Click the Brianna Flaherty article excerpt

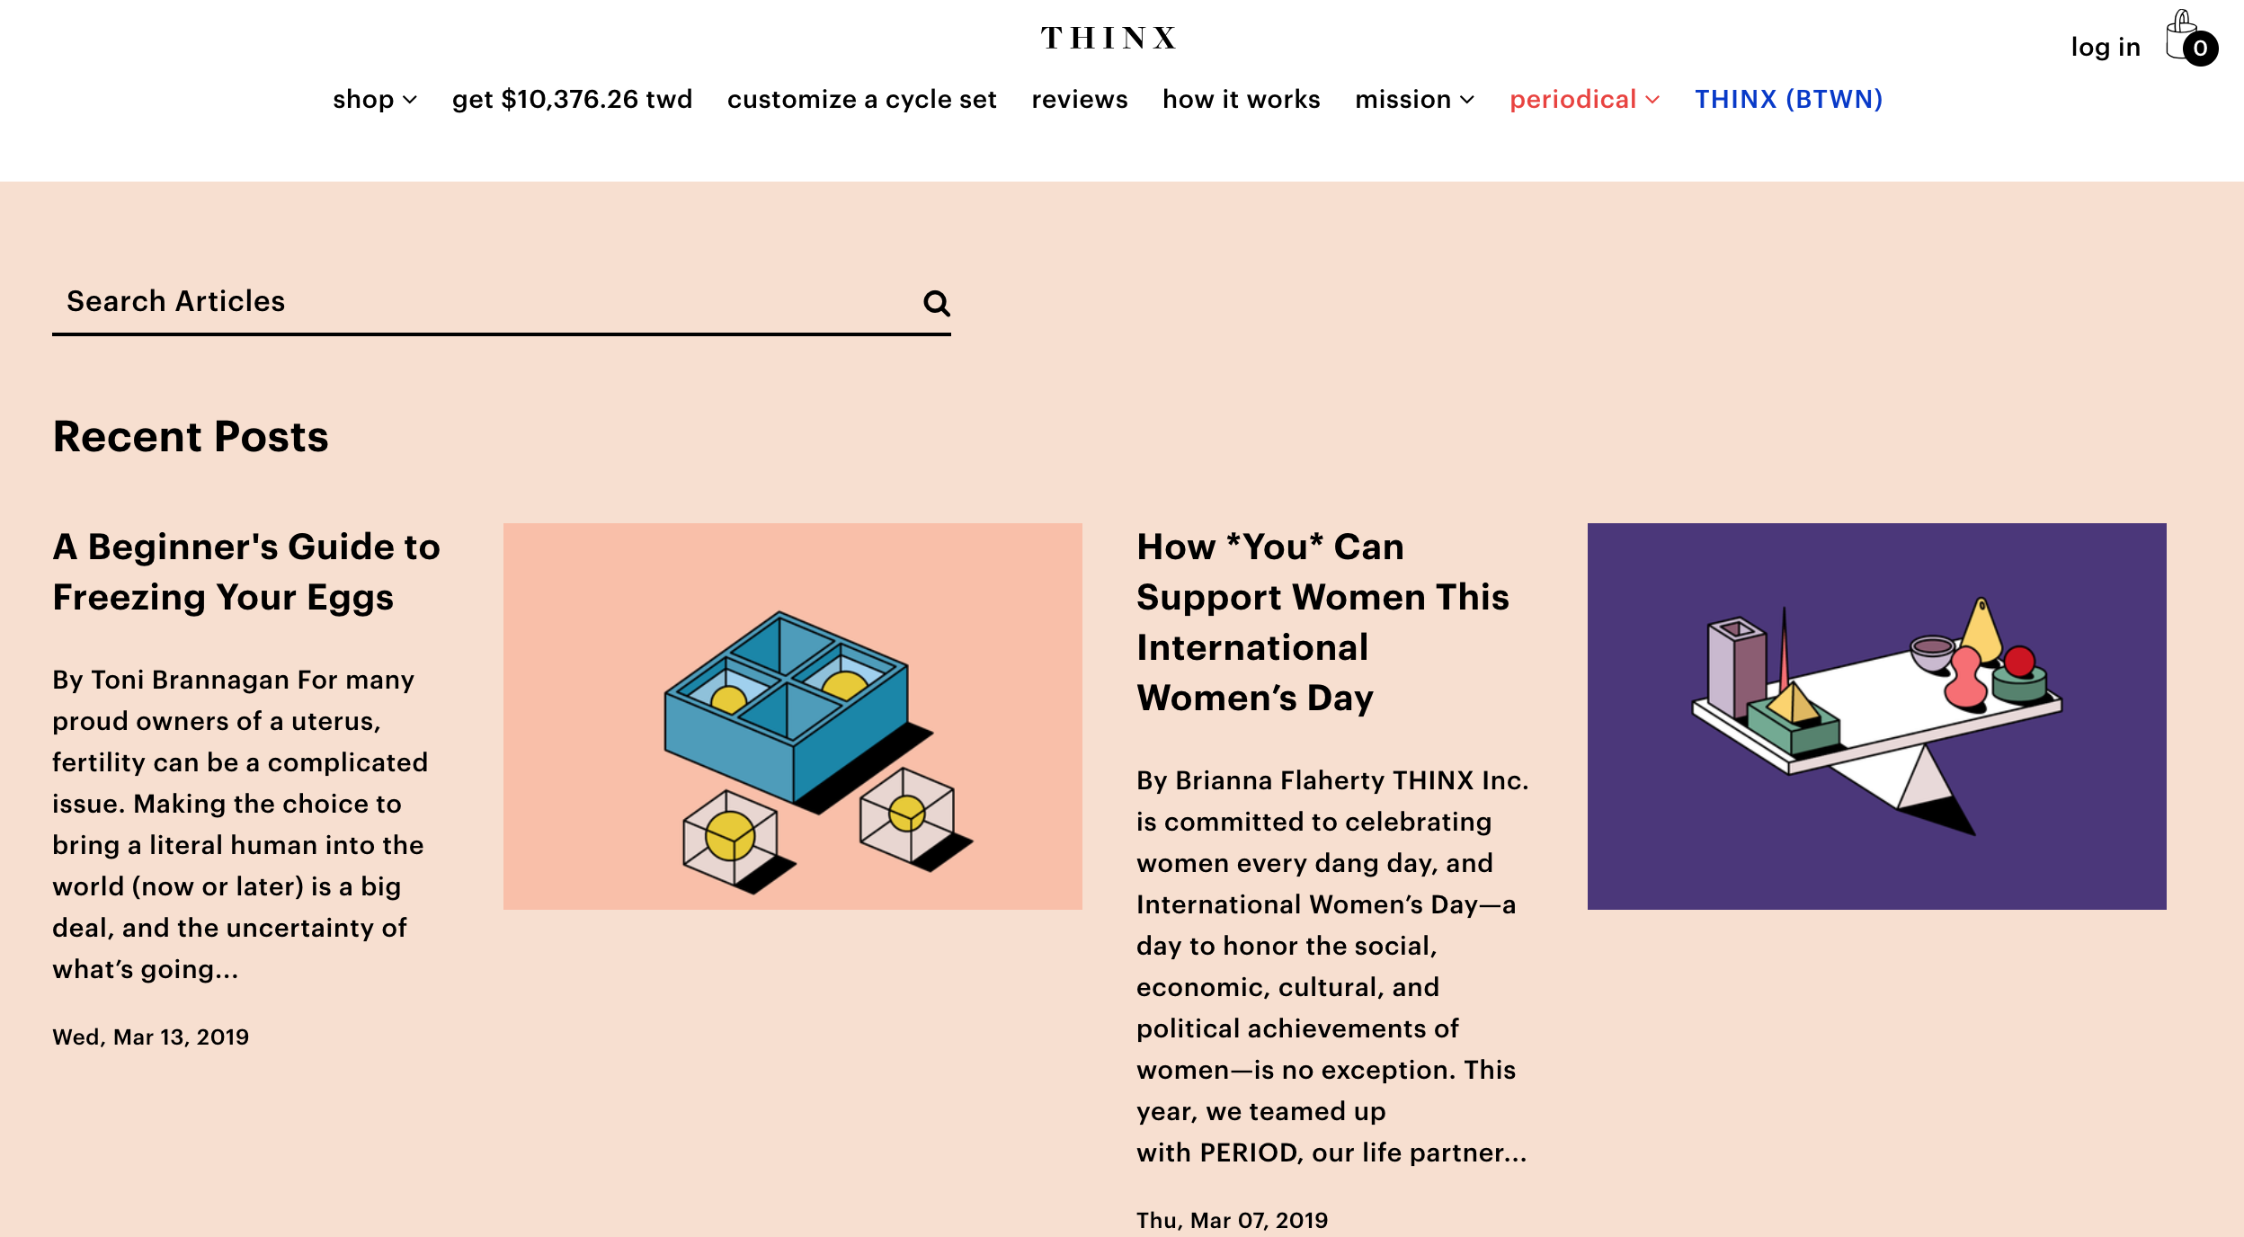[1331, 966]
